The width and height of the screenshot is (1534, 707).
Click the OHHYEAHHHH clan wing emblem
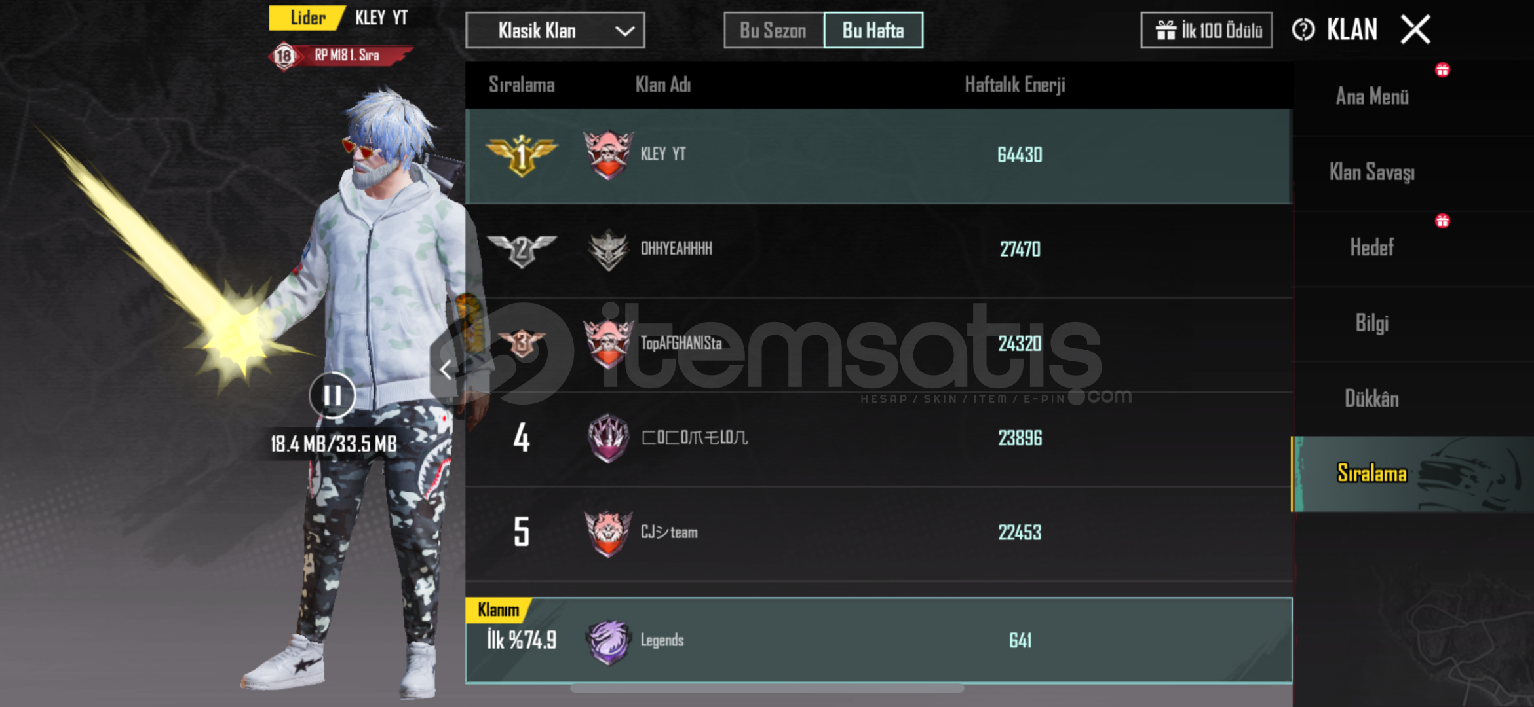pos(608,249)
